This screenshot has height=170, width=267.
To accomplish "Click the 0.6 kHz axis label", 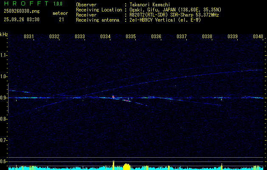I will coord(3,161).
